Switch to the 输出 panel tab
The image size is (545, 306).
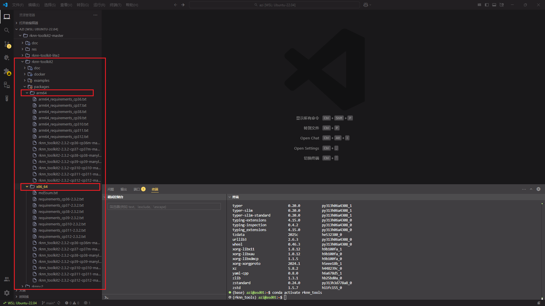coord(123,189)
